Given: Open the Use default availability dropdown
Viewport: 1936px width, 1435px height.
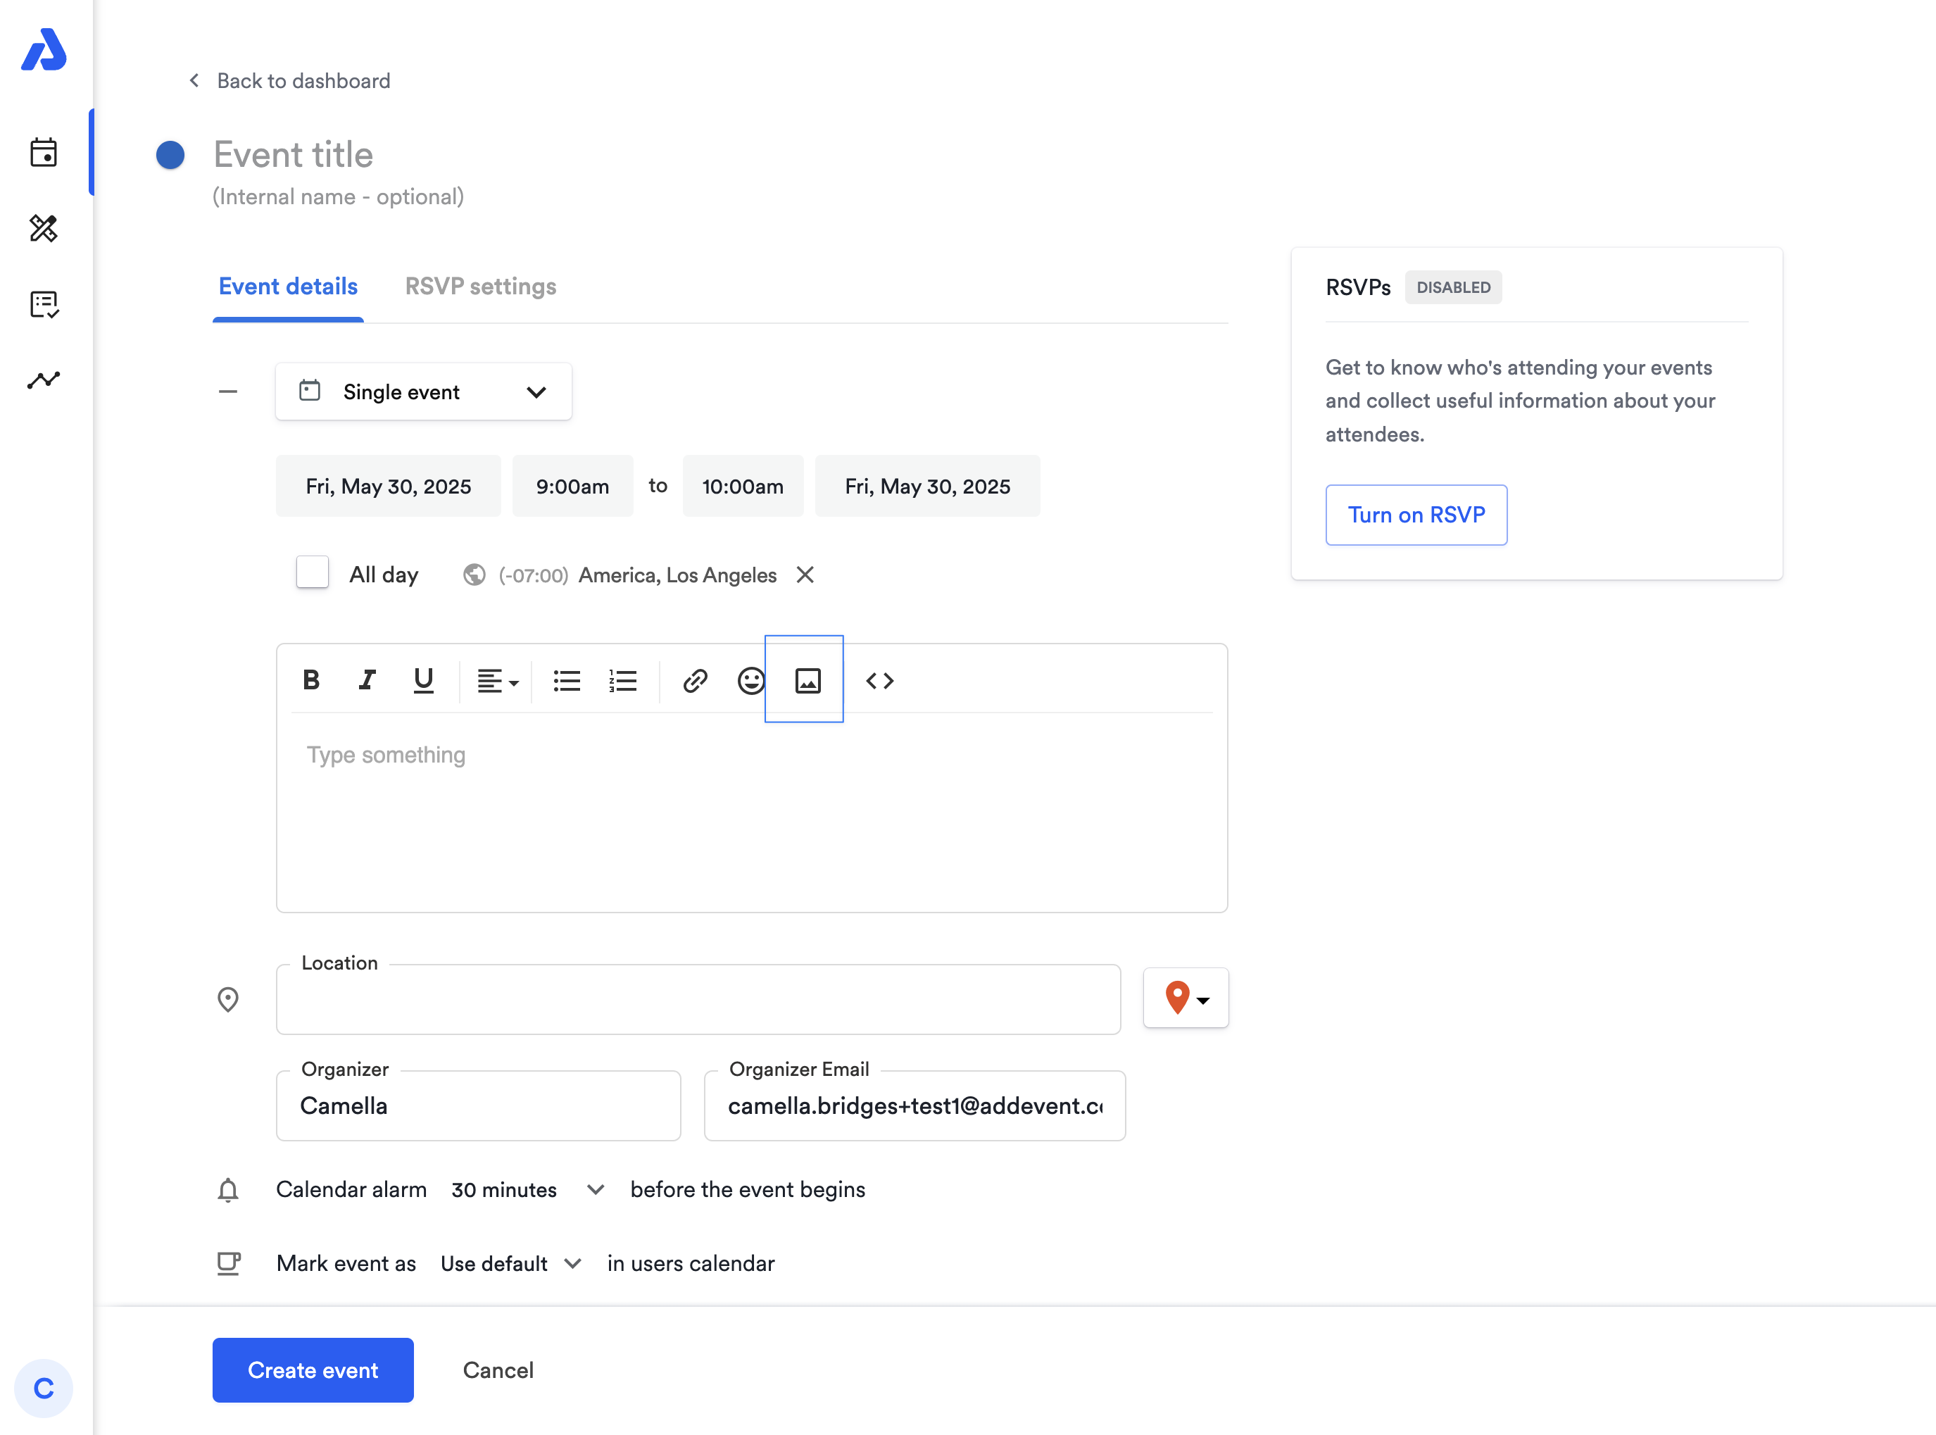Looking at the screenshot, I should tap(510, 1263).
